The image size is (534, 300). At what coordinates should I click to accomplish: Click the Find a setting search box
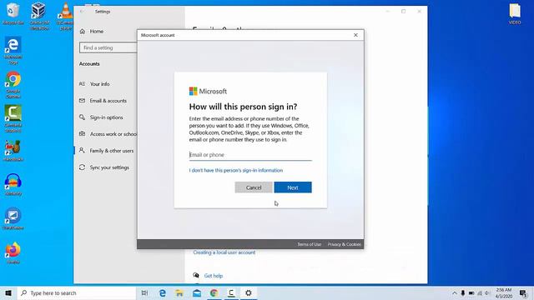[108, 47]
